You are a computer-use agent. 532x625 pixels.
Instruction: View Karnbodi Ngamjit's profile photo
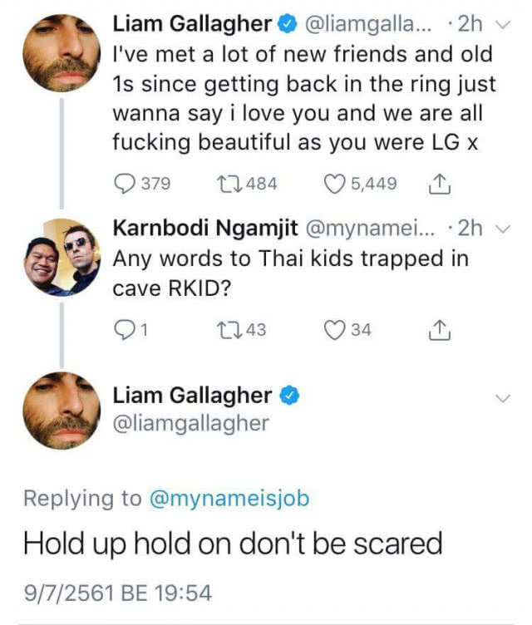[x=62, y=258]
